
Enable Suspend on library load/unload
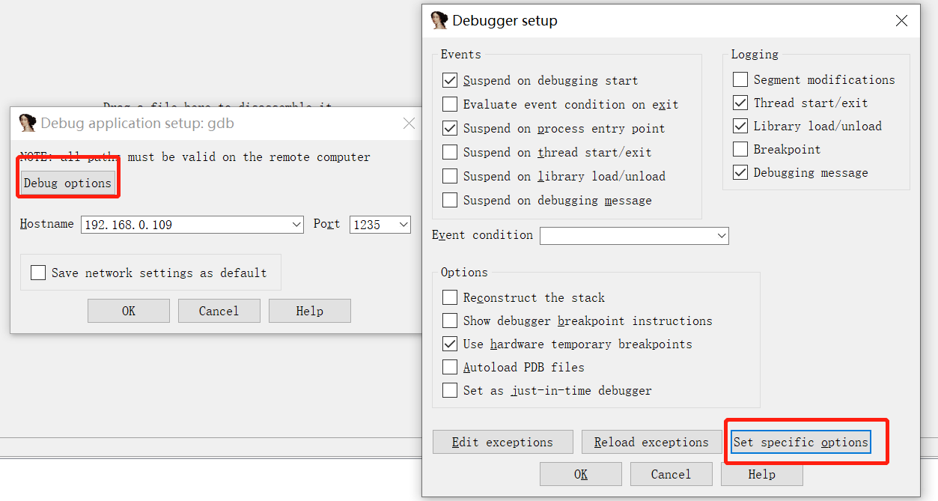450,176
